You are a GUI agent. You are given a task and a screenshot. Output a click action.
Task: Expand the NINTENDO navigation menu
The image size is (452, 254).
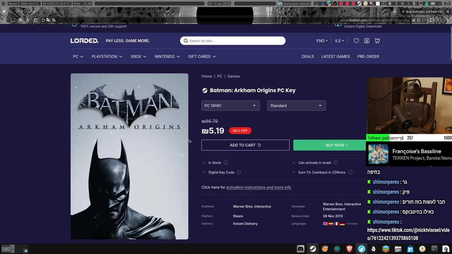pyautogui.click(x=167, y=56)
